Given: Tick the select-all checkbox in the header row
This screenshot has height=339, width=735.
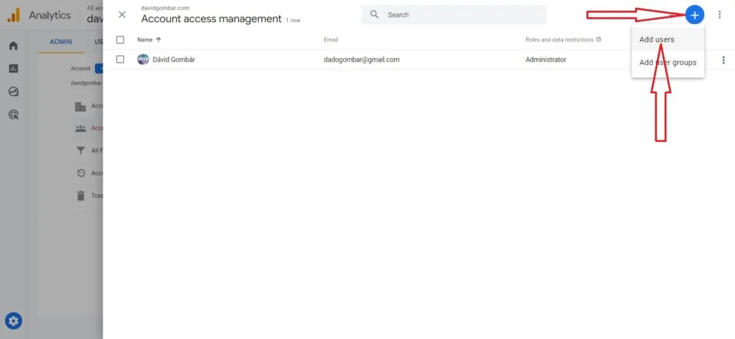Looking at the screenshot, I should coord(120,40).
